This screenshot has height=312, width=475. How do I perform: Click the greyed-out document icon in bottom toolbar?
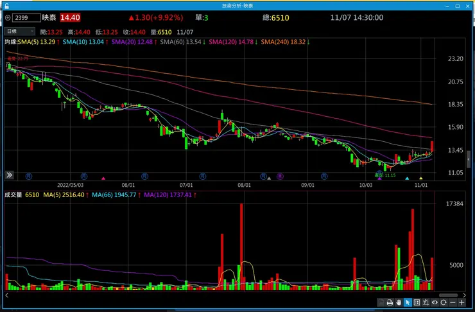point(381,302)
